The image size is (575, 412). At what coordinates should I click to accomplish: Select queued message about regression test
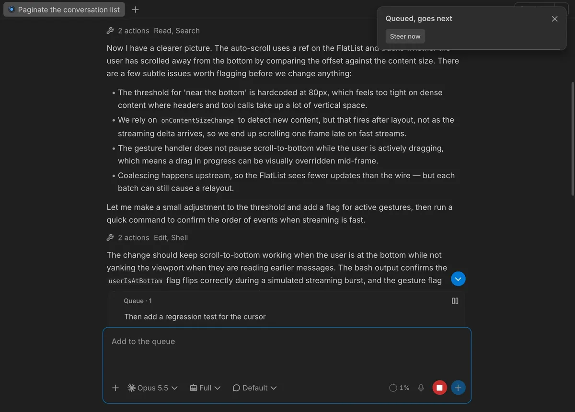pyautogui.click(x=195, y=317)
